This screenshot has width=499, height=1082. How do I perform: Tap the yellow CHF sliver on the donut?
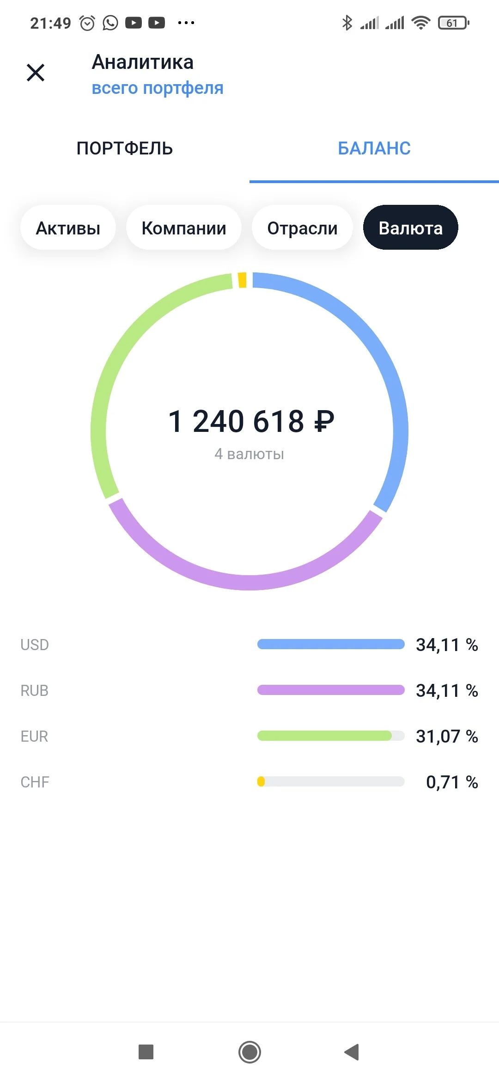point(242,280)
